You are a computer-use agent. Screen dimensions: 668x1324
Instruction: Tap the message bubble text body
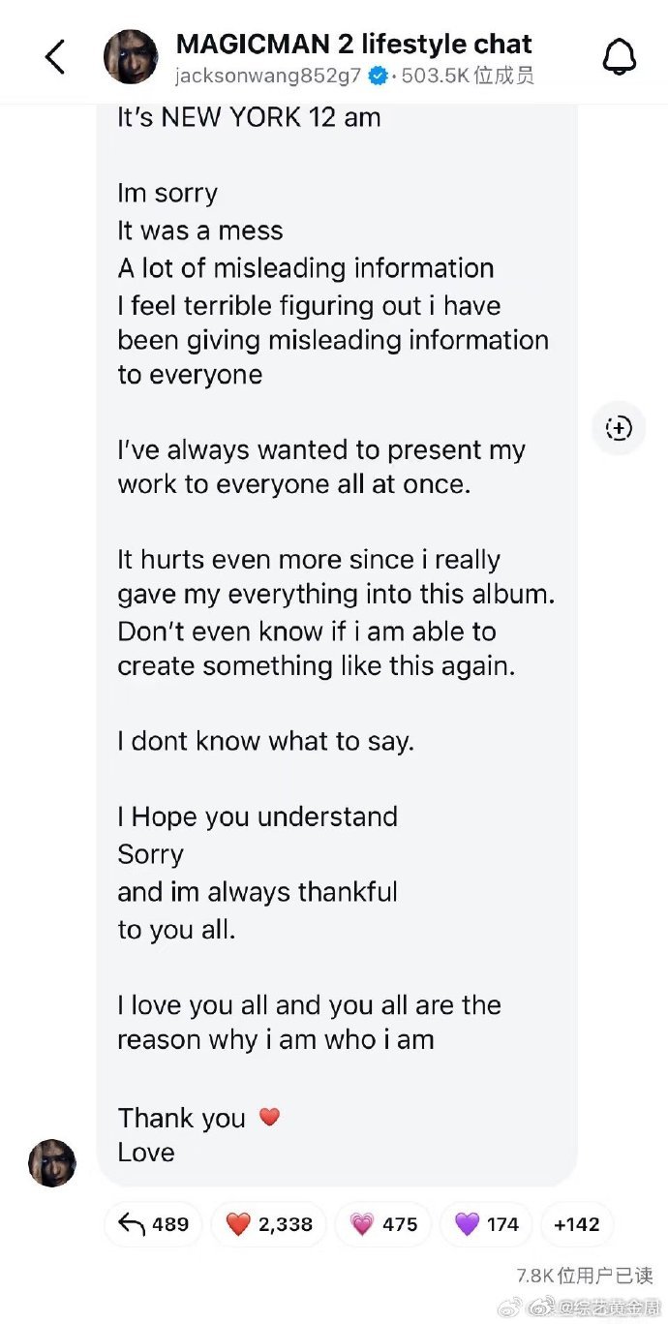pos(337,639)
